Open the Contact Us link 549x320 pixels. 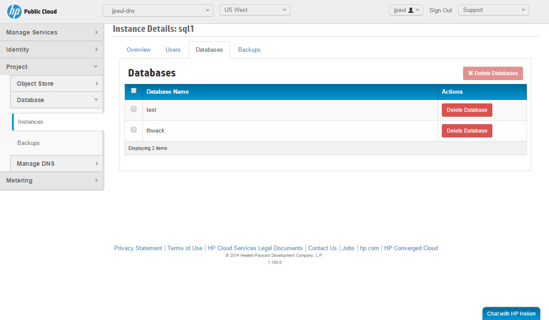click(x=322, y=248)
